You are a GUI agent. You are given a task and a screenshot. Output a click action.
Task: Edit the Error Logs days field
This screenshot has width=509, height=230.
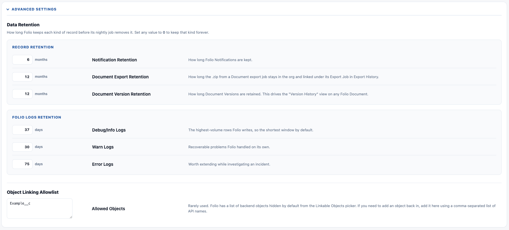[x=22, y=164]
